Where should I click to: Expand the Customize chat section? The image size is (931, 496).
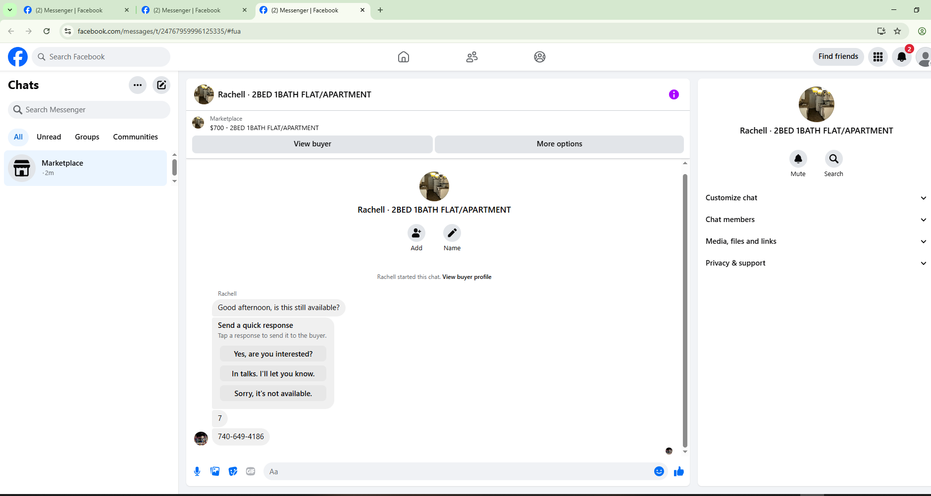[816, 198]
